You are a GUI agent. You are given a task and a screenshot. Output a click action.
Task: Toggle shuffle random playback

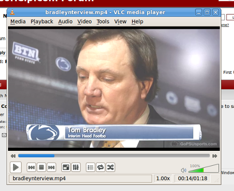(x=110, y=167)
